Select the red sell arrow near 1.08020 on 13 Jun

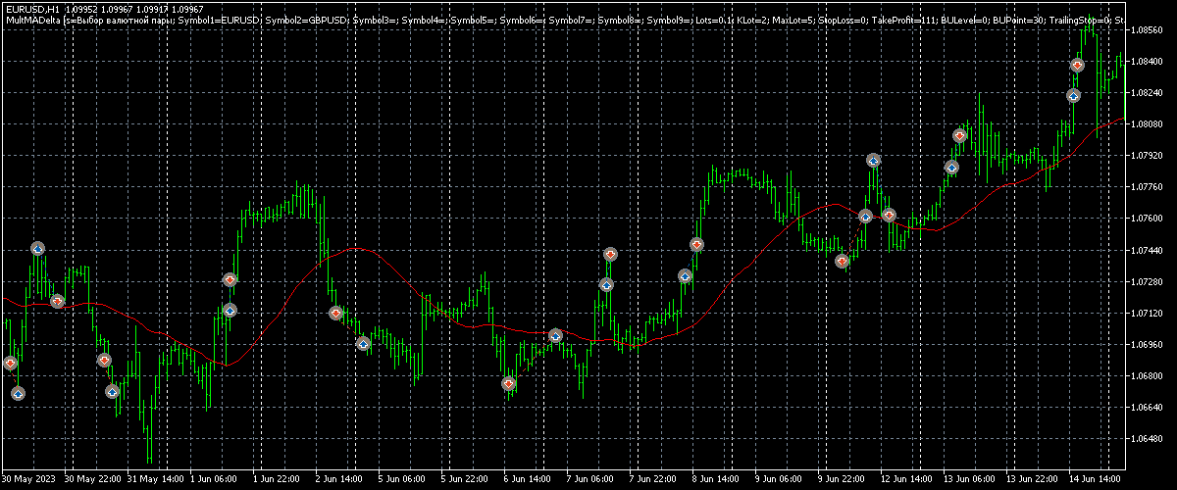[959, 135]
